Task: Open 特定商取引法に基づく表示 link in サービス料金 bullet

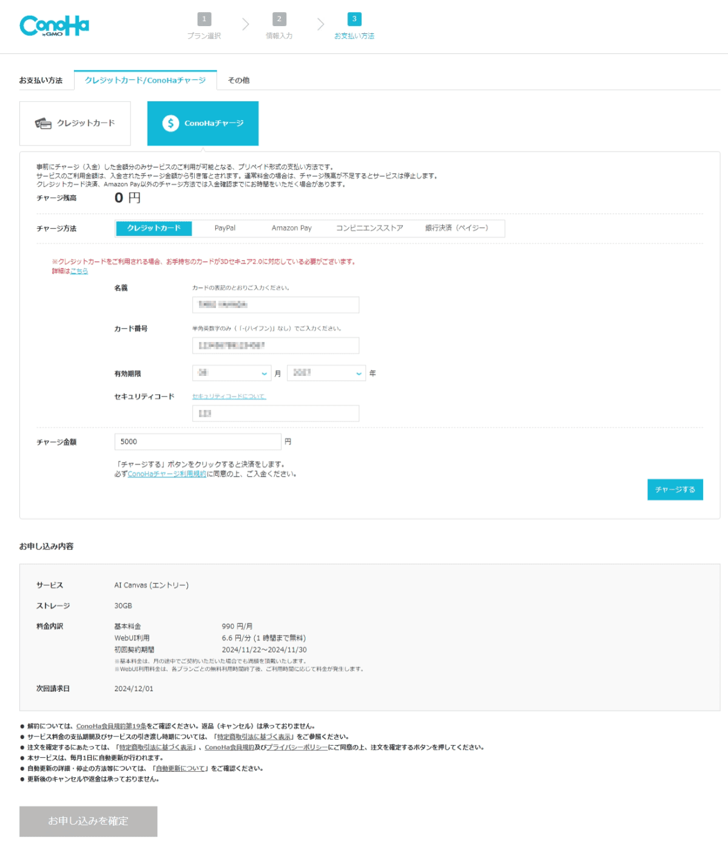Action: click(254, 737)
